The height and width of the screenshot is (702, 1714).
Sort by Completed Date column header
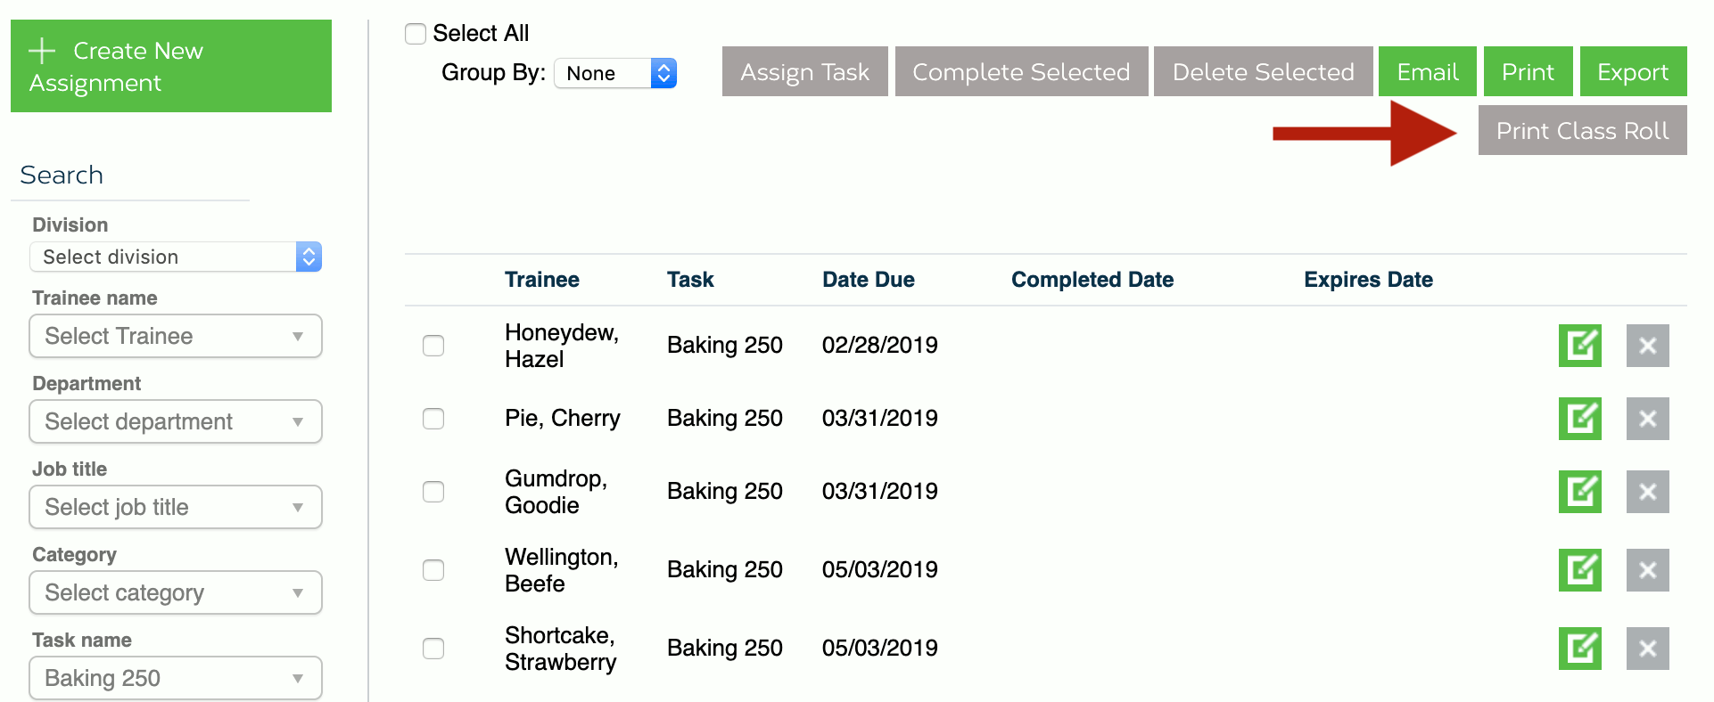(x=1092, y=280)
